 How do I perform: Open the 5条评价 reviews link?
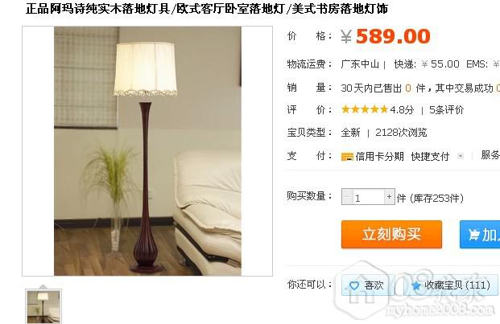click(x=446, y=110)
